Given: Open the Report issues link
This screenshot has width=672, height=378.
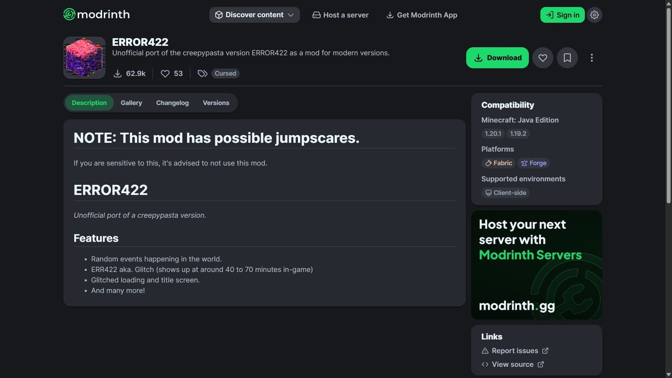Looking at the screenshot, I should 514,350.
